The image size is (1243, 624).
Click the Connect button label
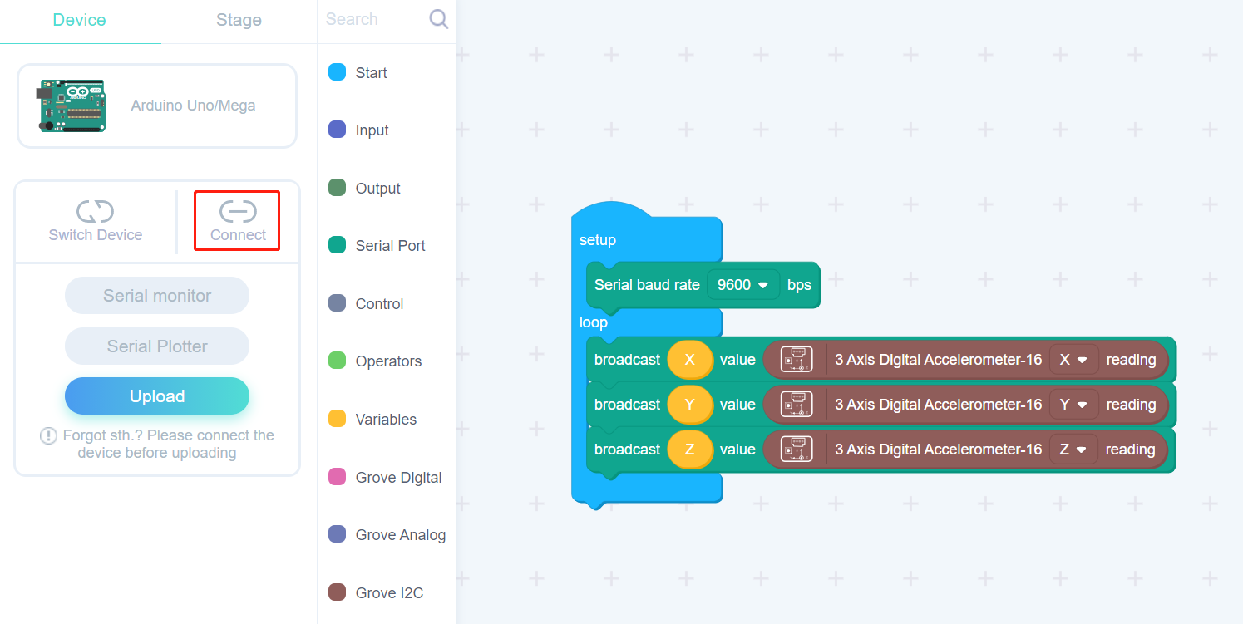pyautogui.click(x=238, y=235)
